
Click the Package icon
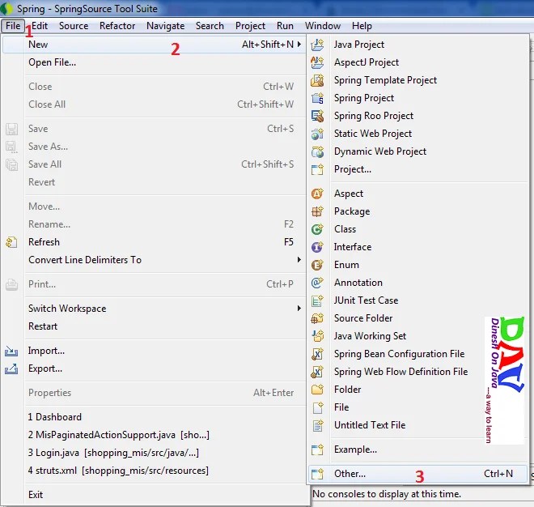317,211
